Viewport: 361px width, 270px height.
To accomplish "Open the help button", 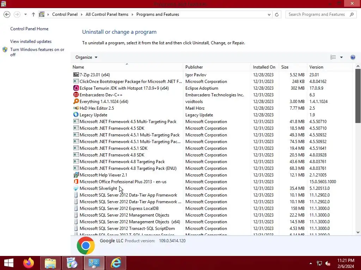I will click(x=353, y=57).
